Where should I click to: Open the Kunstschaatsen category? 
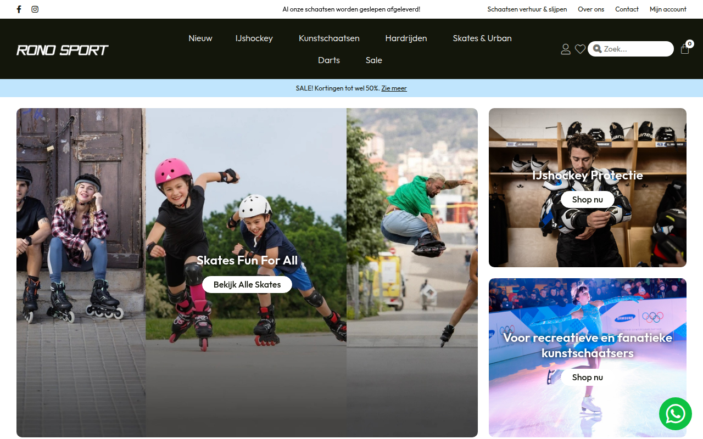click(x=329, y=38)
